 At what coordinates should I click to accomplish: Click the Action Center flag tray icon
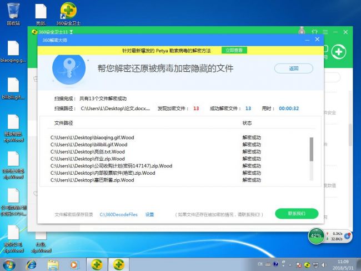(x=299, y=264)
